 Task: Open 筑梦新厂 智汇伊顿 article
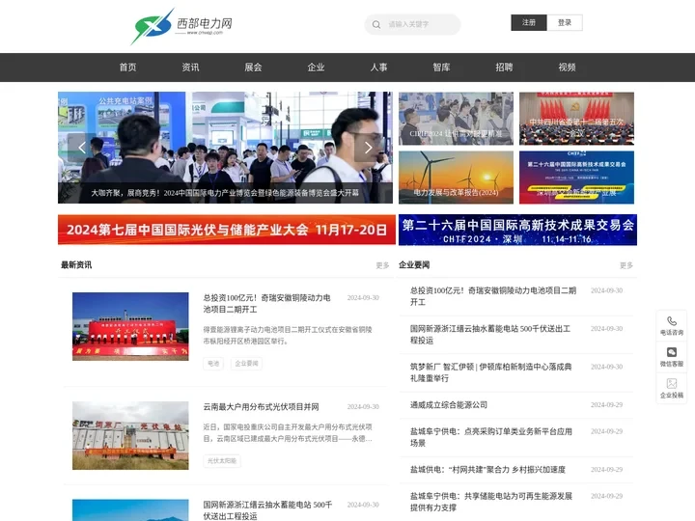pos(490,372)
